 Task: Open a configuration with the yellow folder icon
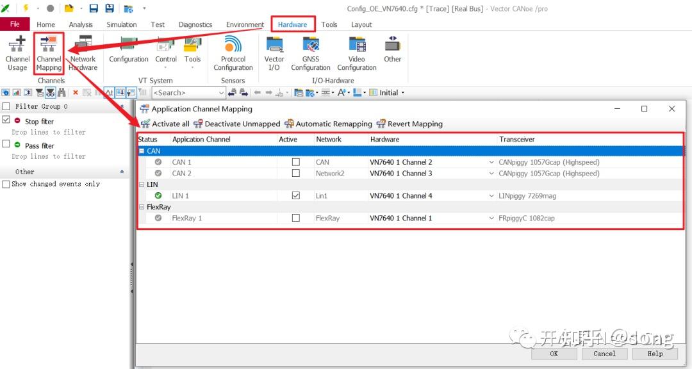click(69, 8)
